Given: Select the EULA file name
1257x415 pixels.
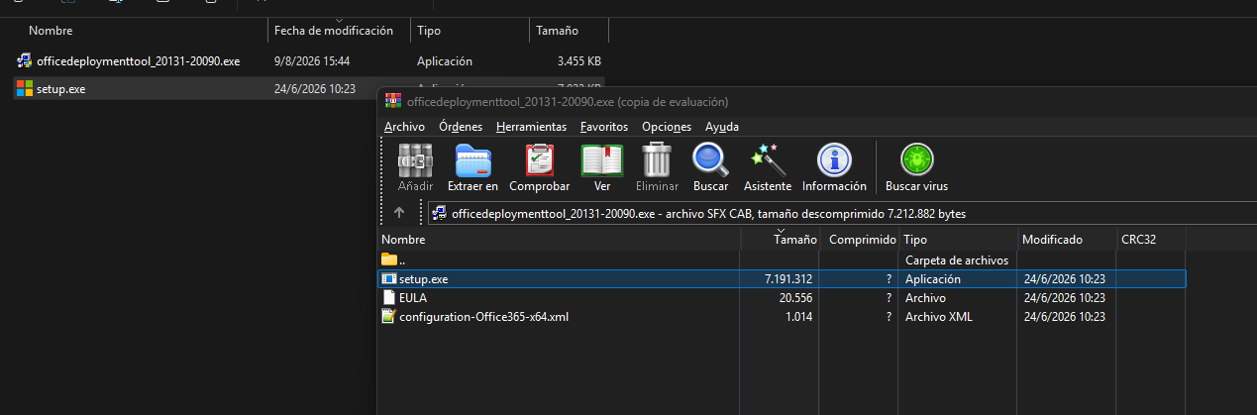Looking at the screenshot, I should (413, 297).
